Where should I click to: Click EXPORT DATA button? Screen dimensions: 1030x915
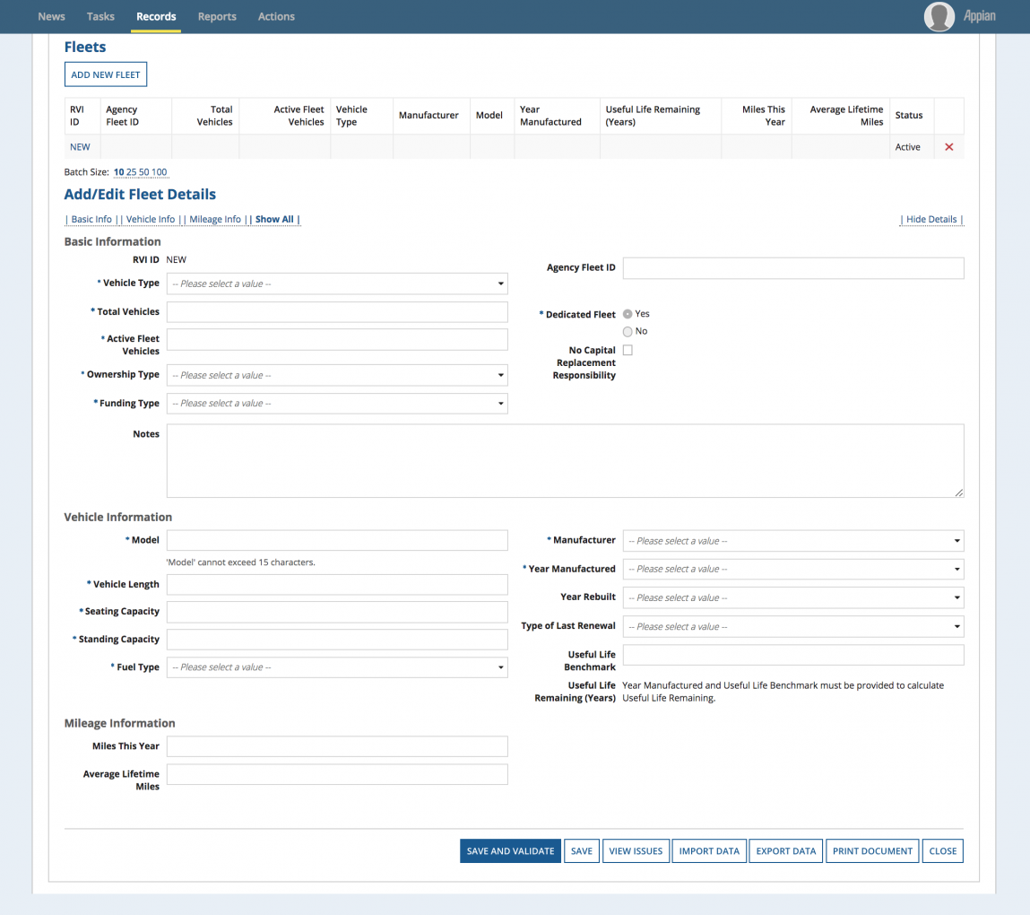(x=785, y=851)
